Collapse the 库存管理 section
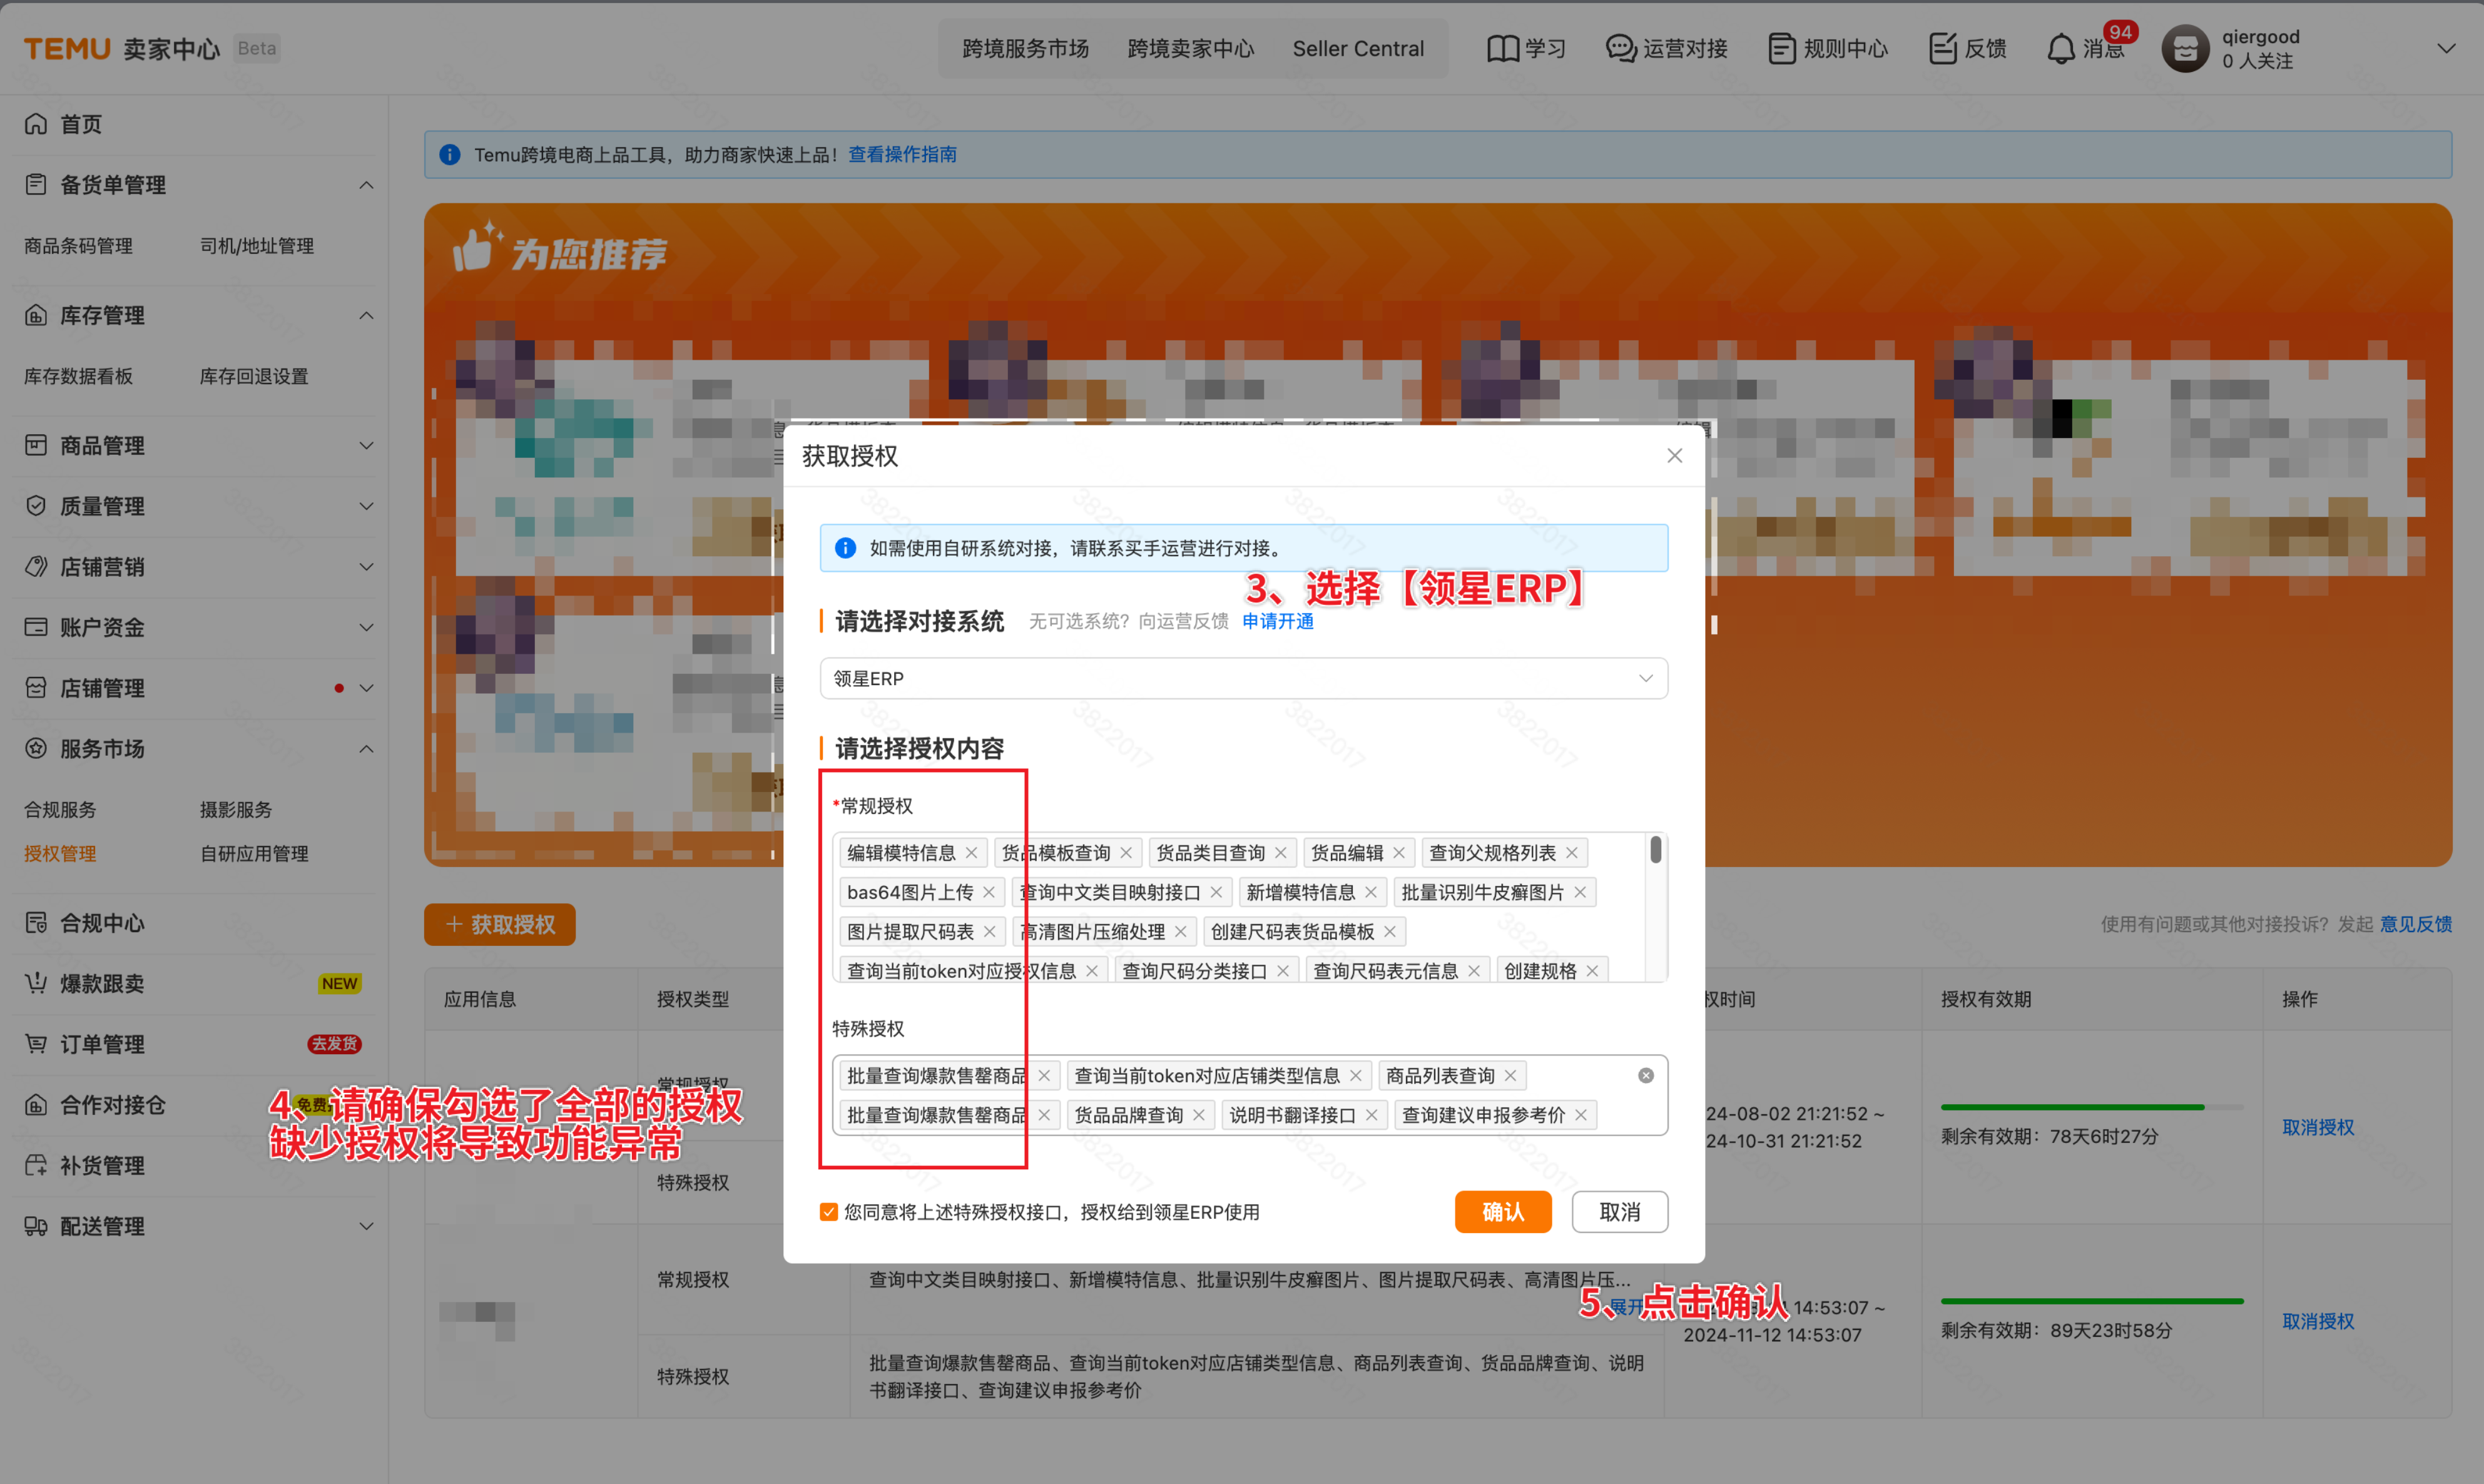The image size is (2484, 1484). (367, 316)
